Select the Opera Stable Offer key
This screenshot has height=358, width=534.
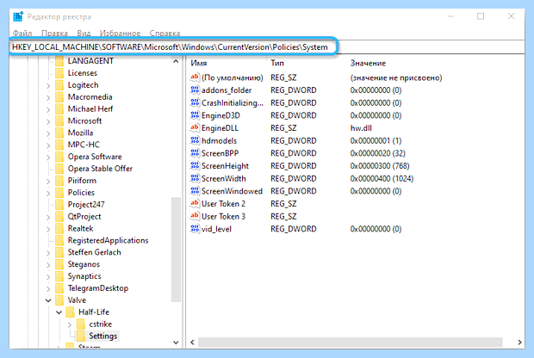pyautogui.click(x=100, y=169)
